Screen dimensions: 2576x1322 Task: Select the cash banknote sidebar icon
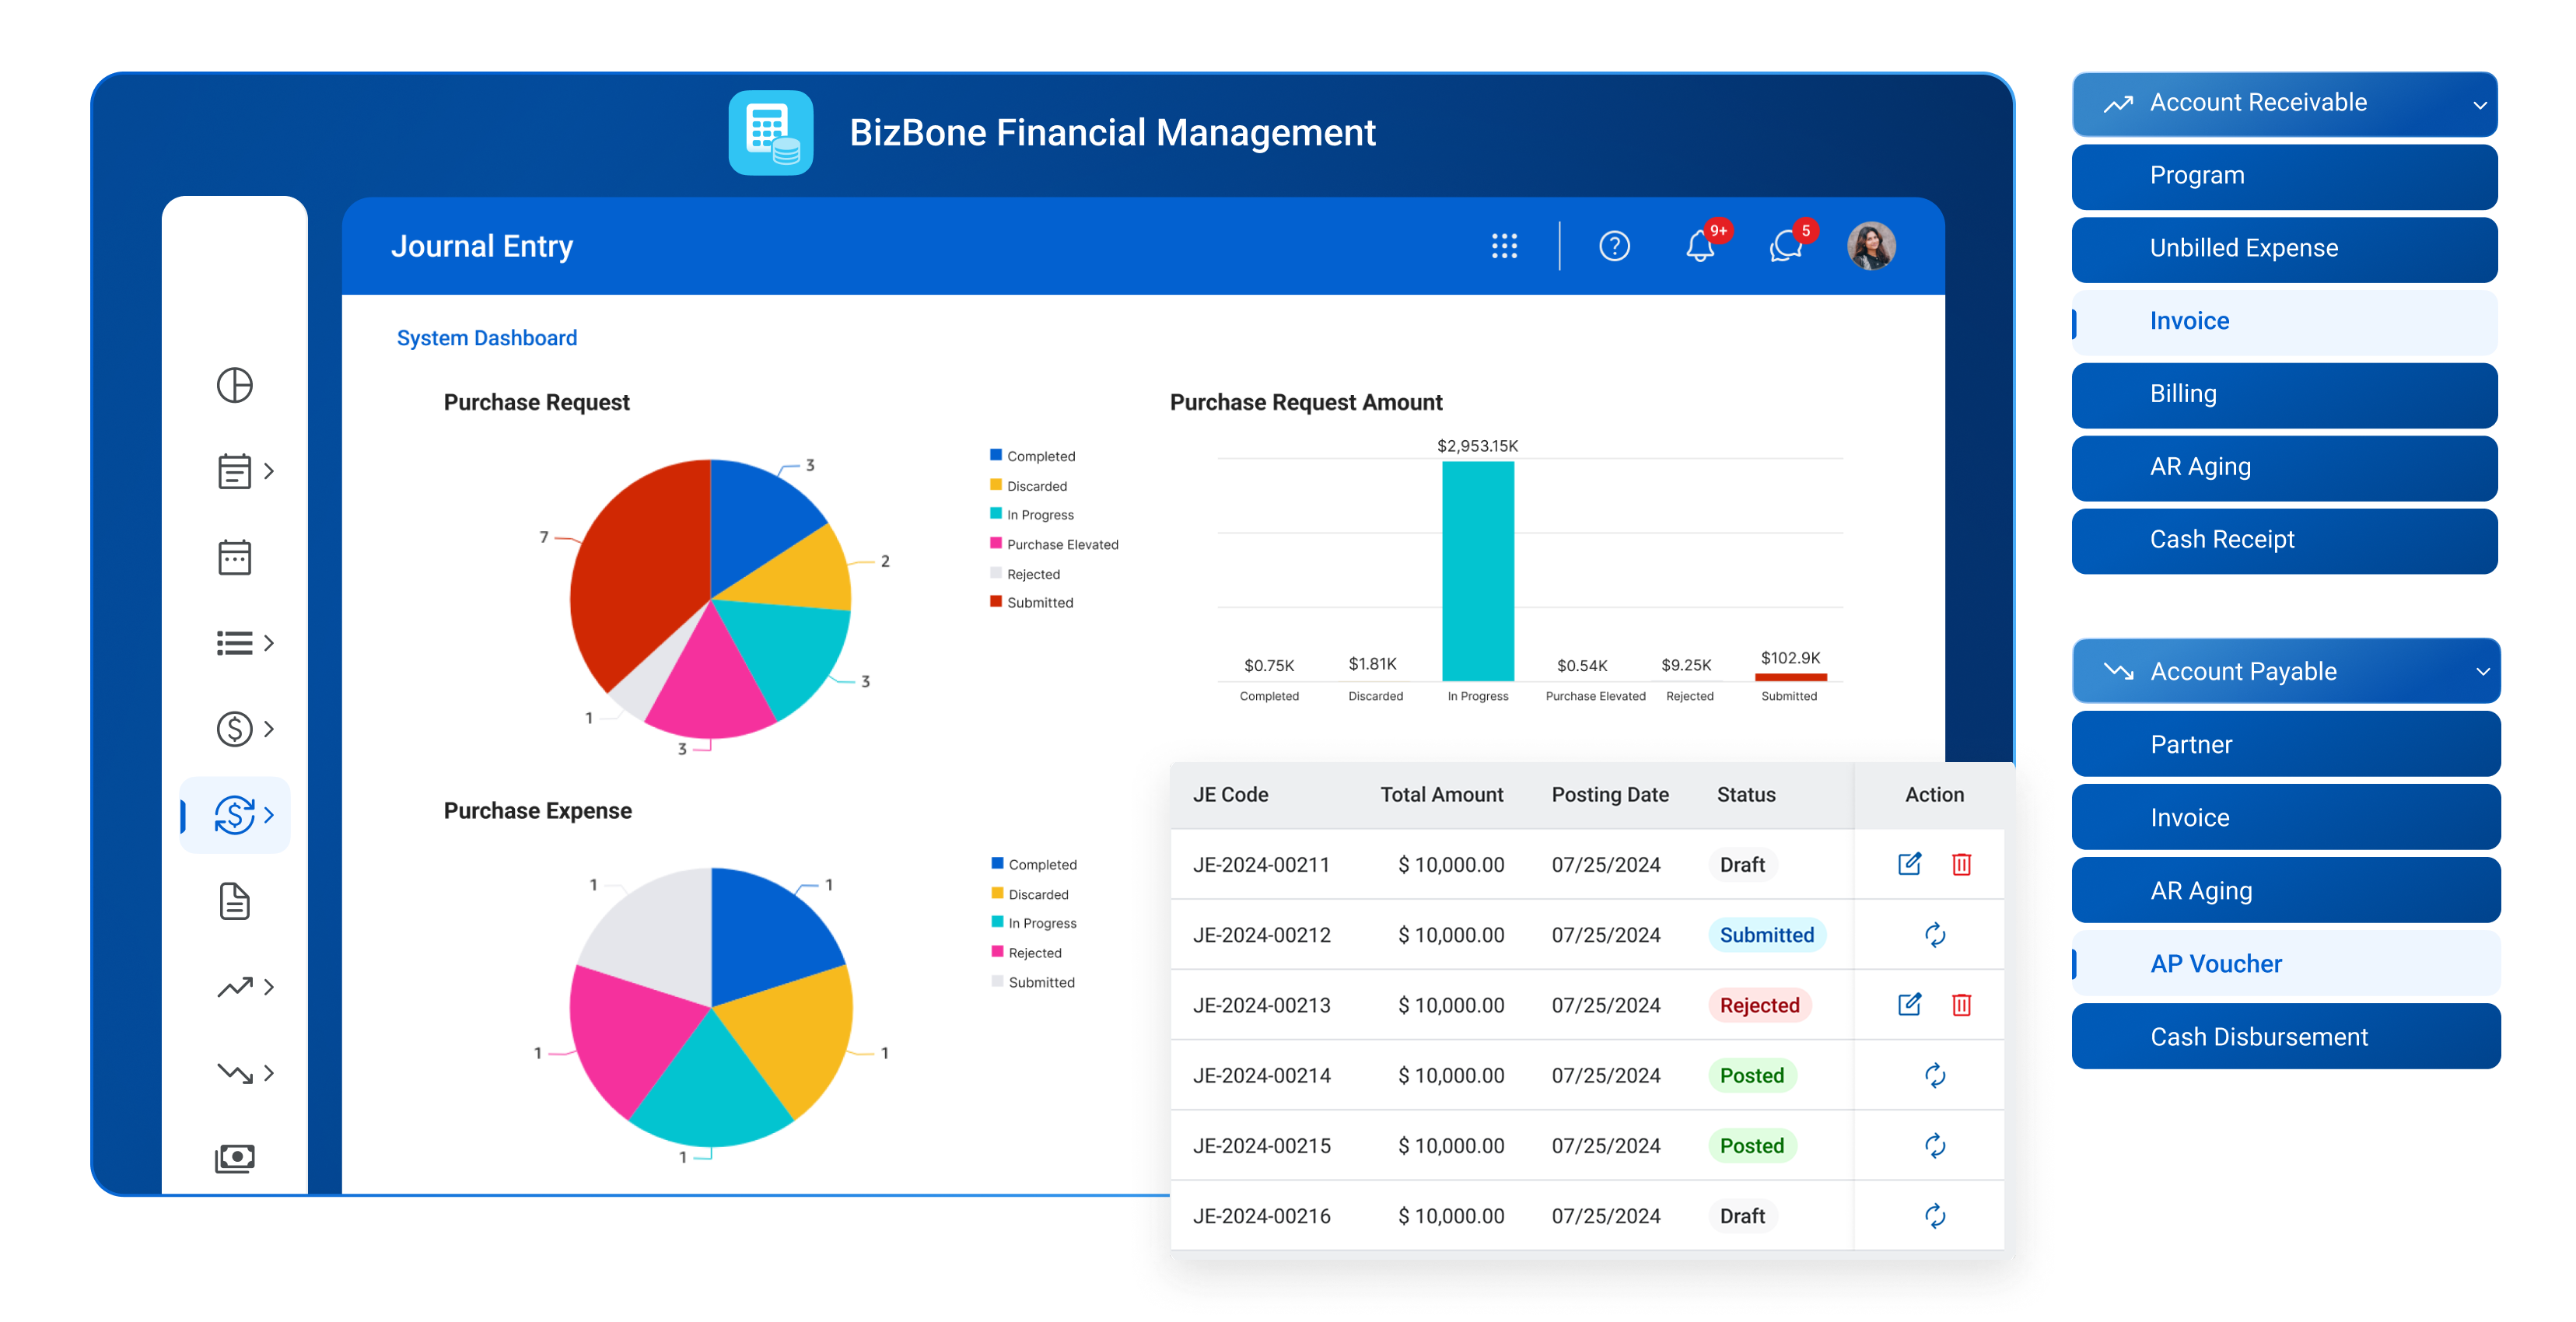(x=235, y=1158)
